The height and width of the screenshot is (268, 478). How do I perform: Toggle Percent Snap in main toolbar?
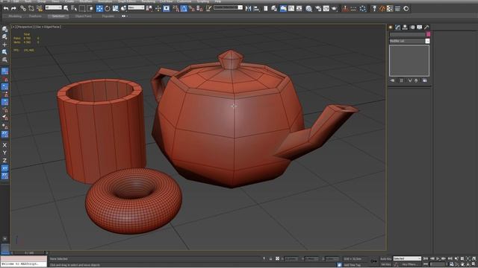pos(192,8)
